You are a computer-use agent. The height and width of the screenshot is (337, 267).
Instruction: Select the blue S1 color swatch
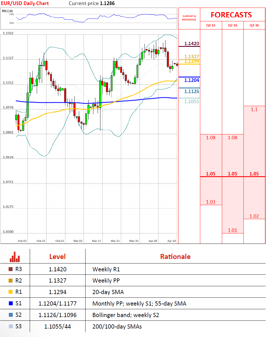[x=11, y=303]
